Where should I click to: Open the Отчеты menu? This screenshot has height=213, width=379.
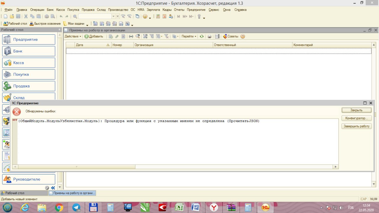179,10
